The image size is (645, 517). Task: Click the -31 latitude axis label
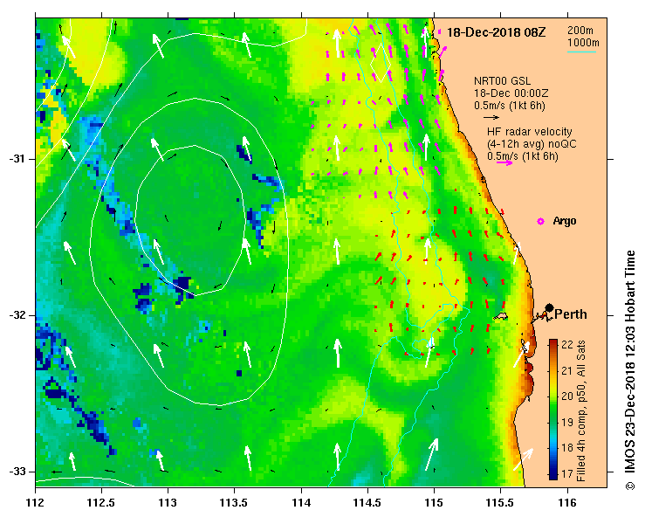click(x=17, y=158)
